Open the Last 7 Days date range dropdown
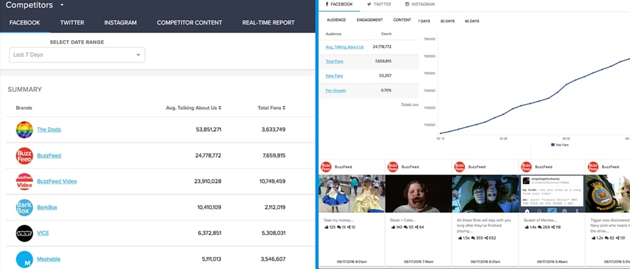 tap(77, 55)
